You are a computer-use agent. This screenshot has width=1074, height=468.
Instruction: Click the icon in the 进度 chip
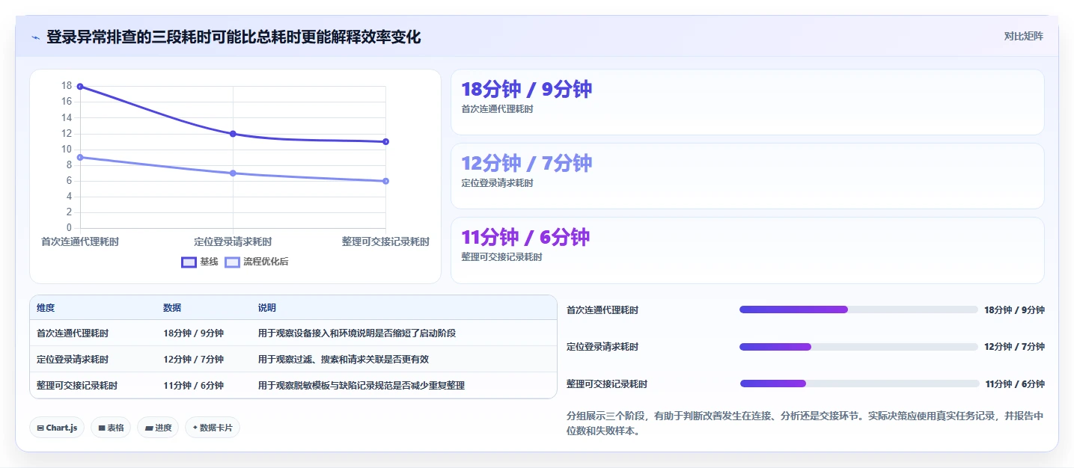click(148, 428)
